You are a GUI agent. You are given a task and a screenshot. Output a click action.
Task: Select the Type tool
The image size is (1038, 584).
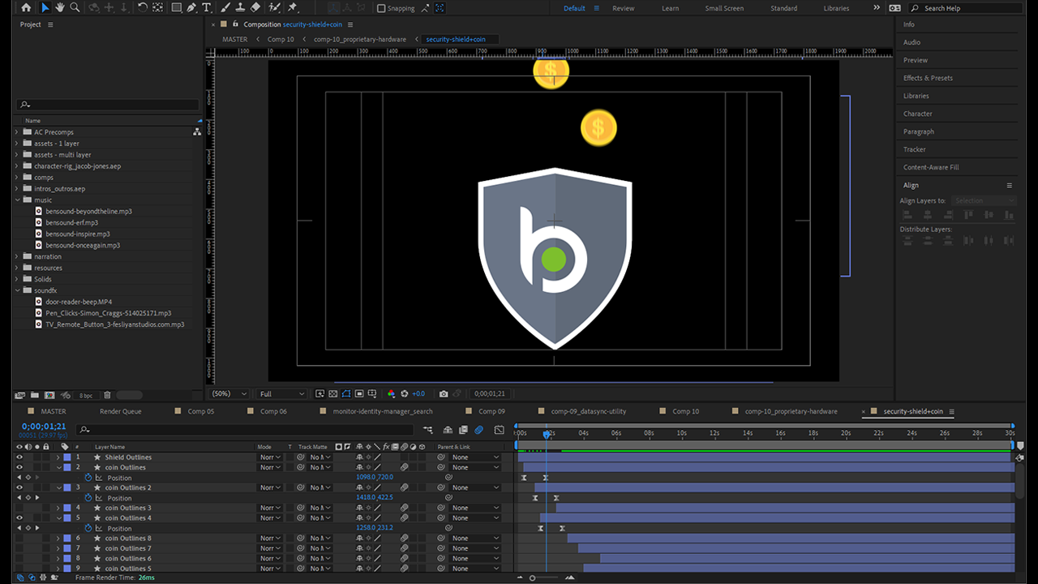[x=207, y=8]
